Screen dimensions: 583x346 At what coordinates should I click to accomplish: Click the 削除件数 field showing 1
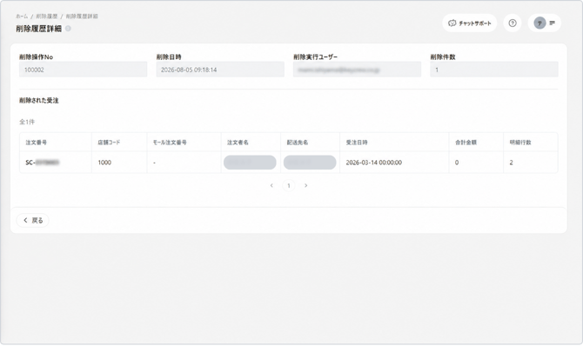pos(494,70)
